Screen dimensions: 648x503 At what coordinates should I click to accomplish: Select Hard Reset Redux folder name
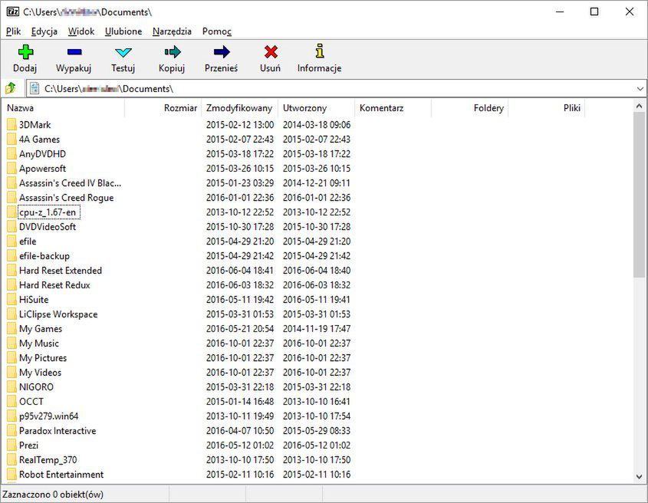click(x=54, y=285)
